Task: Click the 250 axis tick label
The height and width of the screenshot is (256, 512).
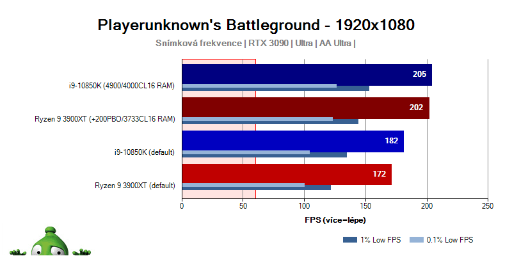Action: 488,206
